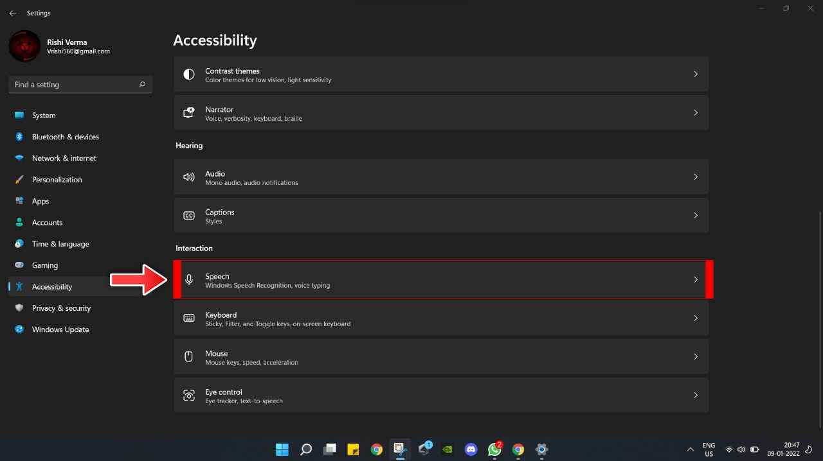This screenshot has height=461, width=823.
Task: Expand the Speech row chevron
Action: (696, 280)
